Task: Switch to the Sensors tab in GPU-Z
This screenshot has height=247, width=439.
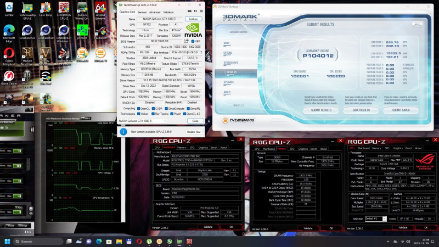Action: pos(142,12)
